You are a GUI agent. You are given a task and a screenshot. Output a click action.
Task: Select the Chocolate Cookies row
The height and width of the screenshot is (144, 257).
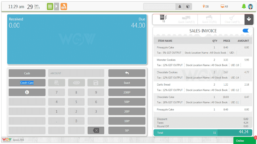coord(203,75)
